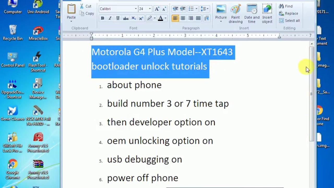Image resolution: width=334 pixels, height=188 pixels.
Task: Click the vertical scrollbar up arrow
Action: (x=312, y=44)
